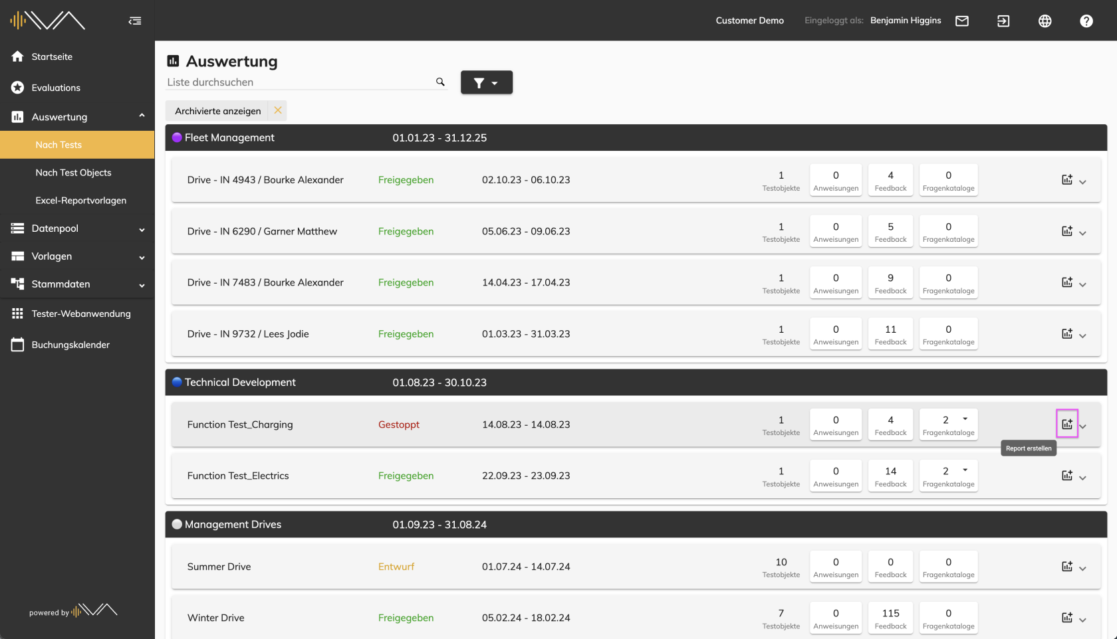The image size is (1117, 639).
Task: Create report for Function Test_Electrics
Action: (1067, 476)
